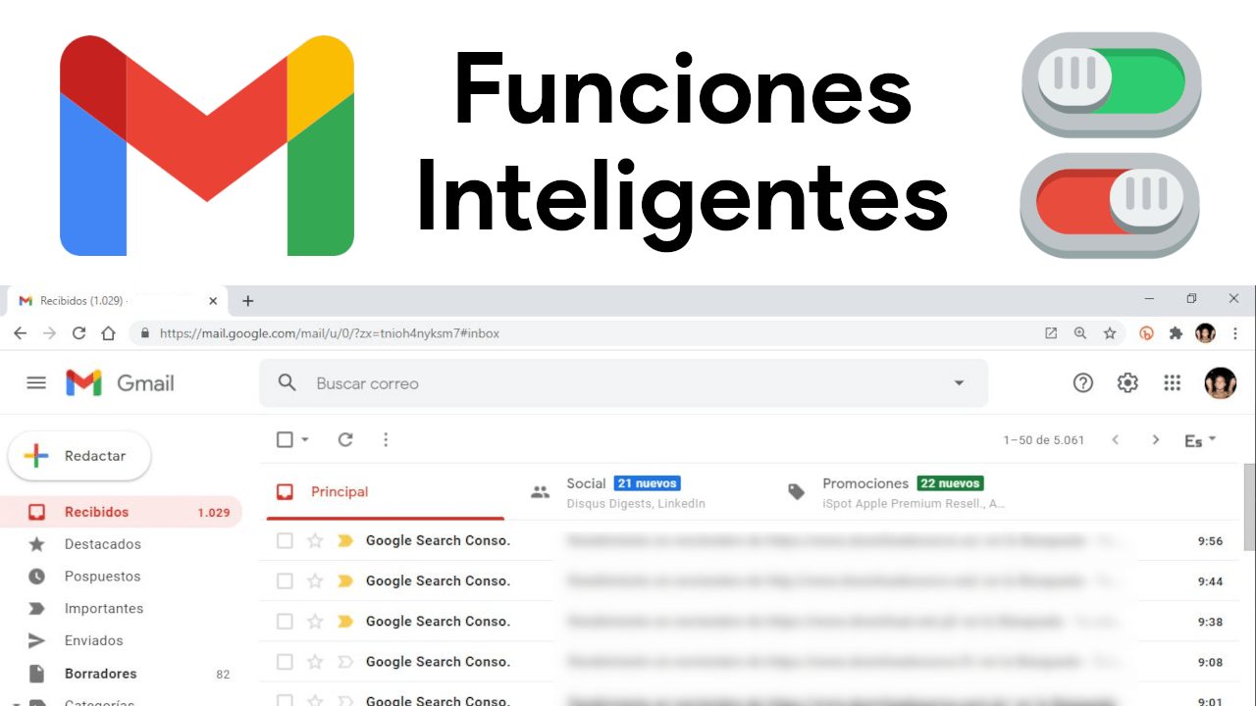Click the Support help question icon
The width and height of the screenshot is (1256, 706).
1082,383
